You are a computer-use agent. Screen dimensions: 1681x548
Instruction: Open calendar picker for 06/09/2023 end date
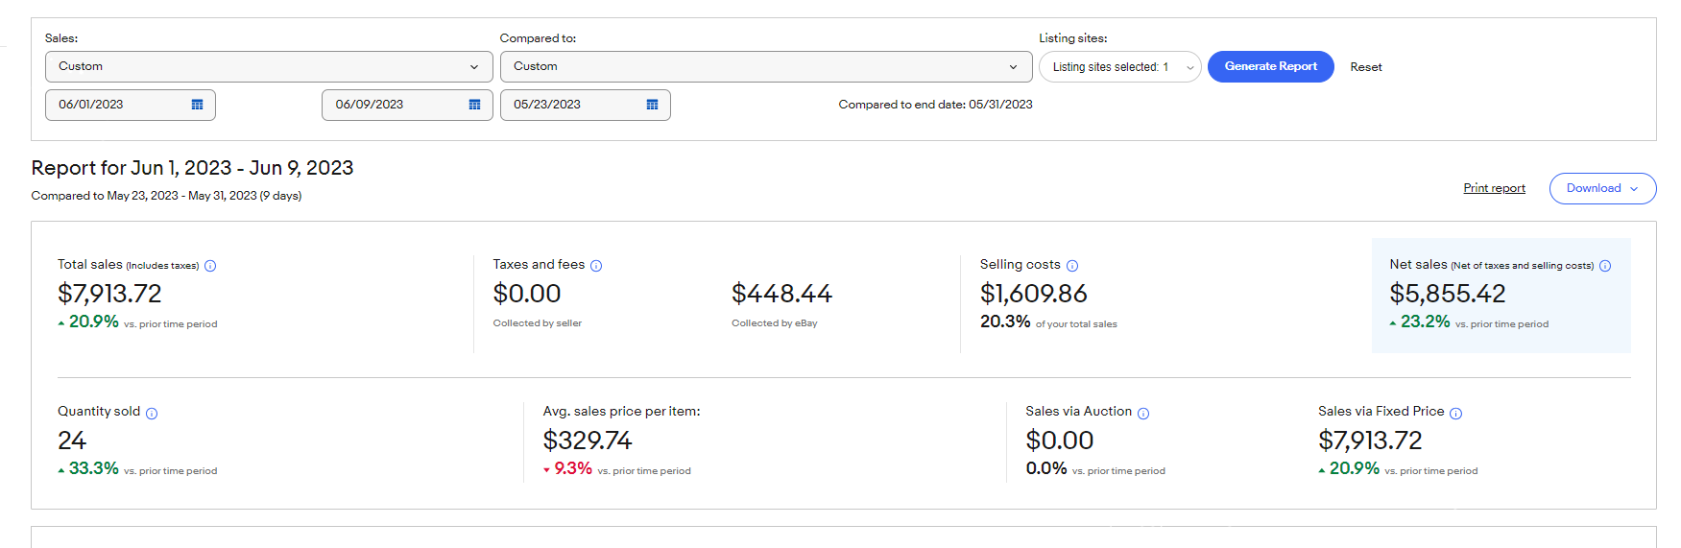tap(474, 105)
